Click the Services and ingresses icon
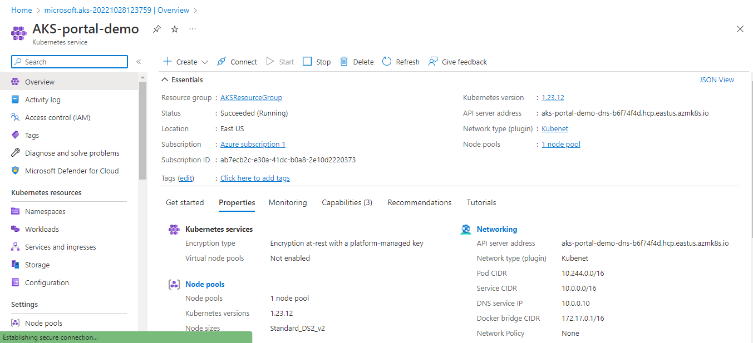The width and height of the screenshot is (753, 343). coord(16,247)
